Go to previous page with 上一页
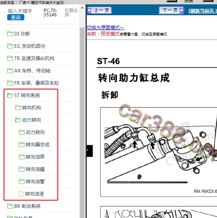217x218 pixels. (99, 10)
